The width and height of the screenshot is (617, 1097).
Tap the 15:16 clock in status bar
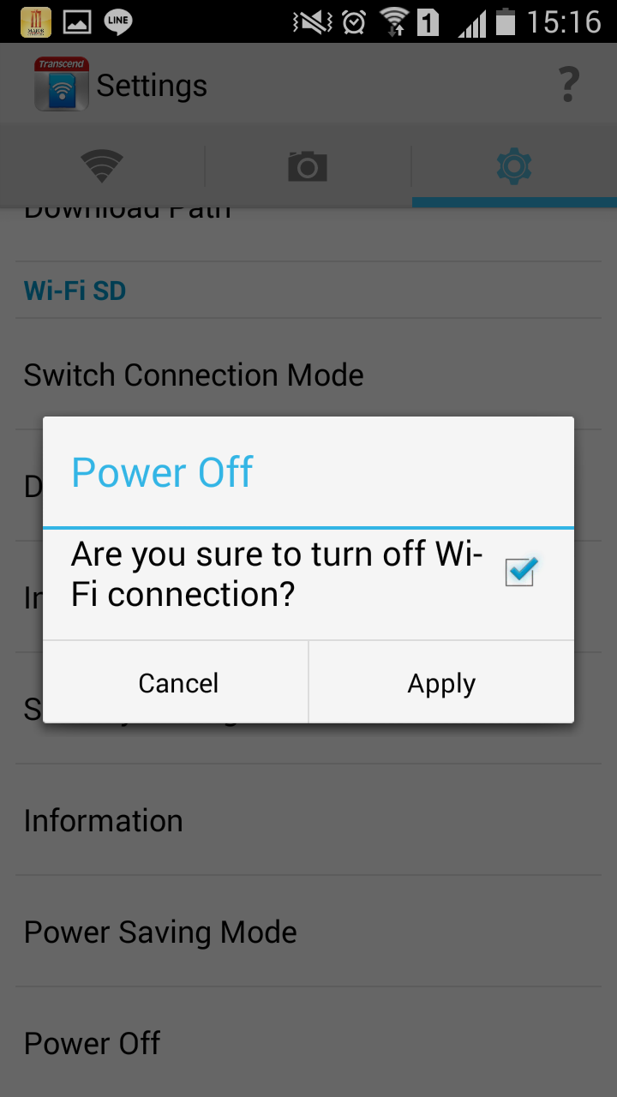pyautogui.click(x=565, y=22)
